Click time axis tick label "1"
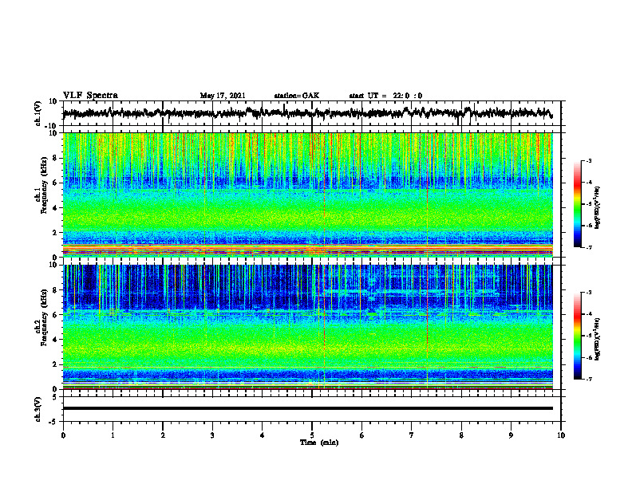Viewport: 632px width, 488px height. pyautogui.click(x=113, y=435)
